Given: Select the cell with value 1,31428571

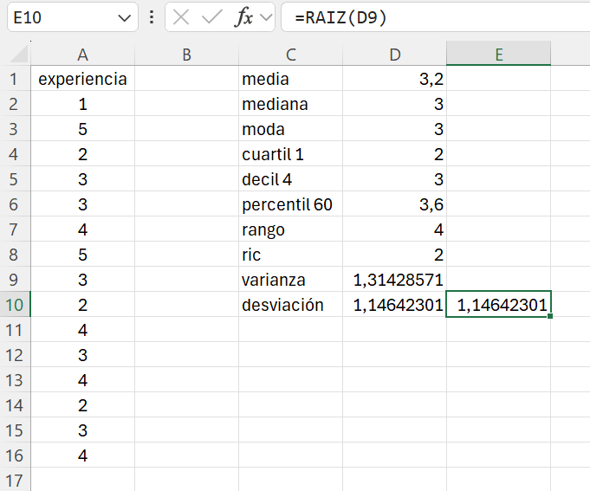Looking at the screenshot, I should [395, 280].
